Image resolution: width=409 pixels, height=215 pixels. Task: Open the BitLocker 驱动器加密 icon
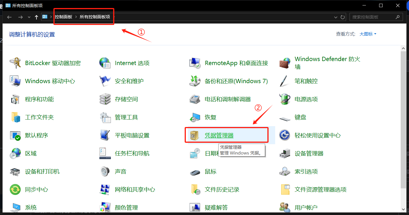(x=15, y=63)
